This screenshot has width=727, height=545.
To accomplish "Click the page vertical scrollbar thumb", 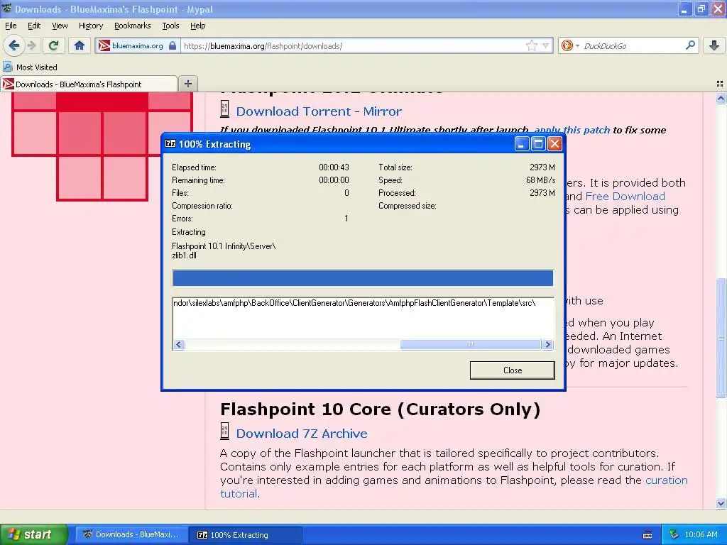I will click(721, 337).
